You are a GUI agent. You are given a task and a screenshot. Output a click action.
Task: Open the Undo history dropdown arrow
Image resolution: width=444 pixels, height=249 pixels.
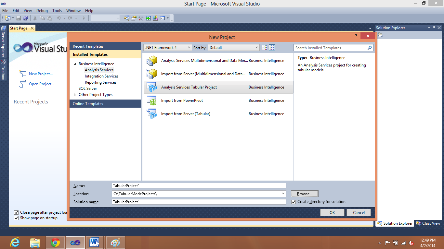[x=64, y=18]
